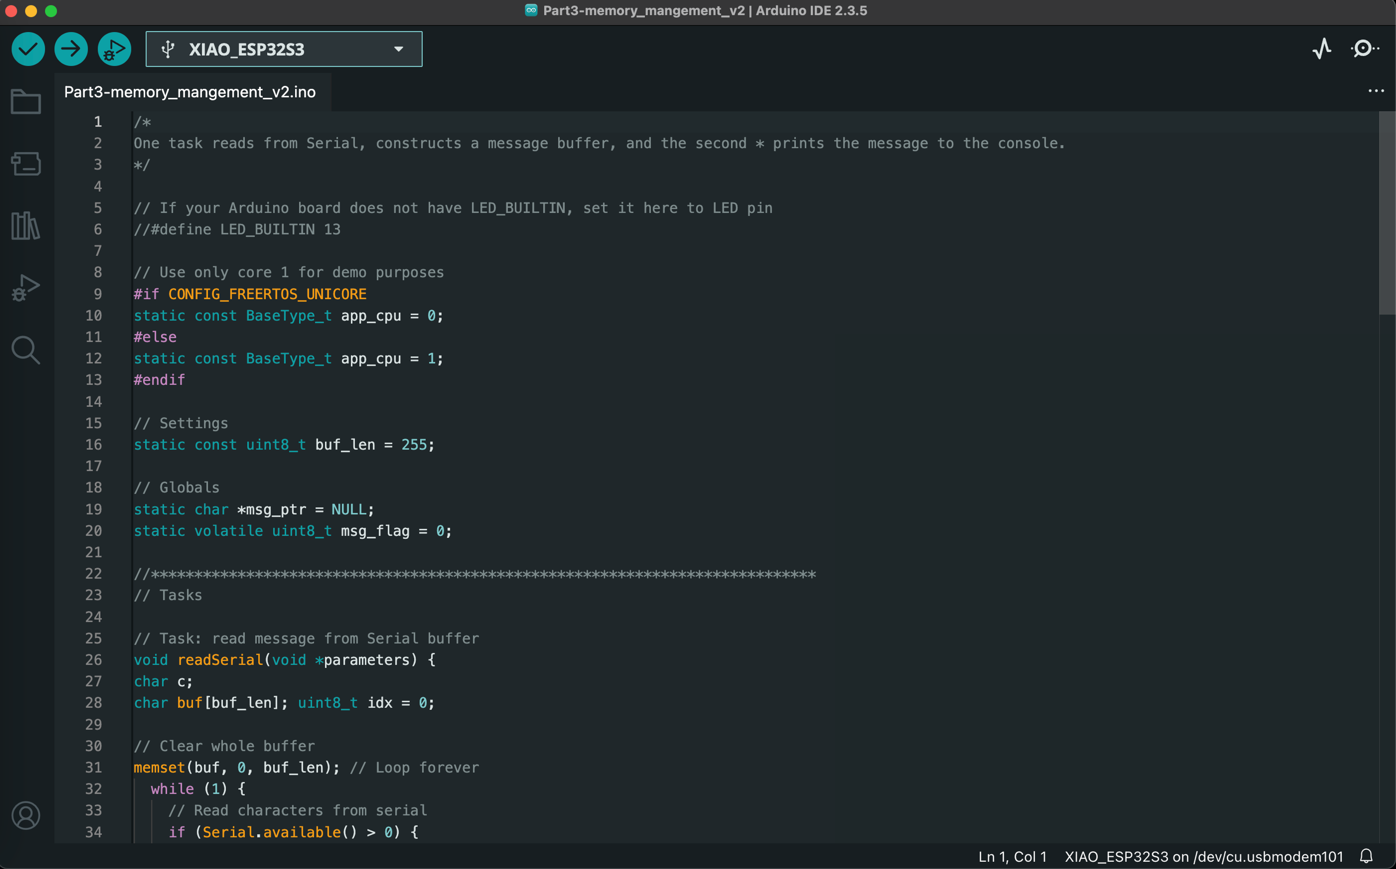Click the Verify sketch checkmark button
The width and height of the screenshot is (1396, 869).
point(28,49)
